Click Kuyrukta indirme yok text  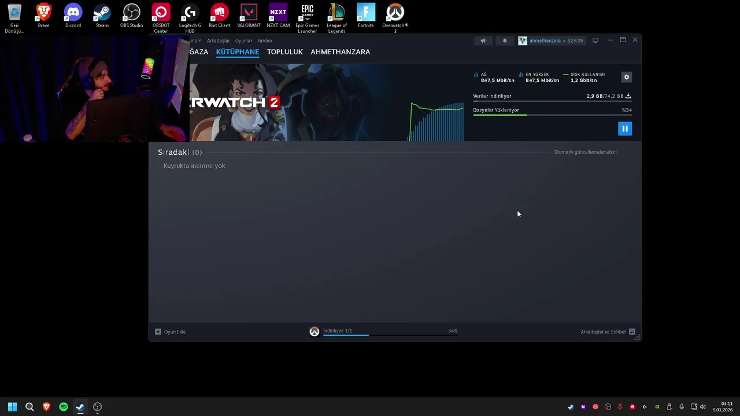(194, 166)
